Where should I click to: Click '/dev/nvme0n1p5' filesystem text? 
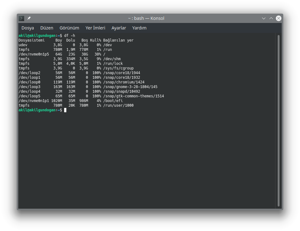tap(34, 54)
